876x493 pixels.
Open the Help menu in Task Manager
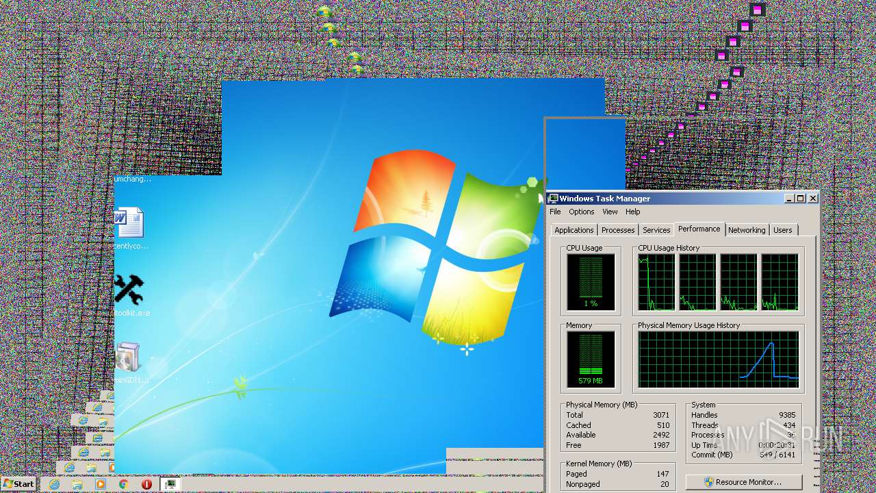point(633,212)
